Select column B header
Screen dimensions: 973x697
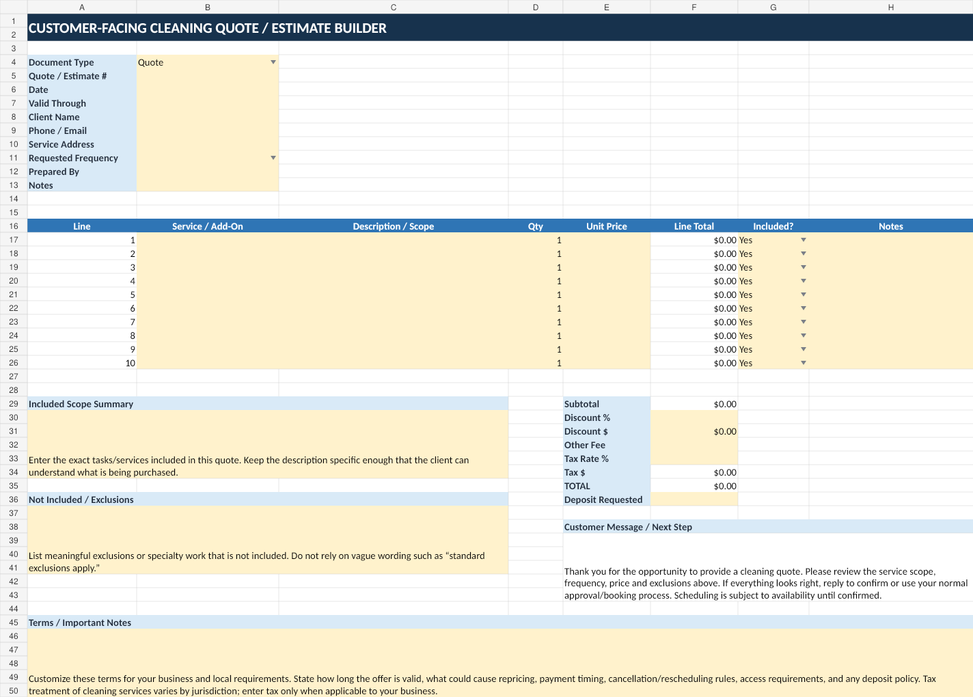[208, 7]
